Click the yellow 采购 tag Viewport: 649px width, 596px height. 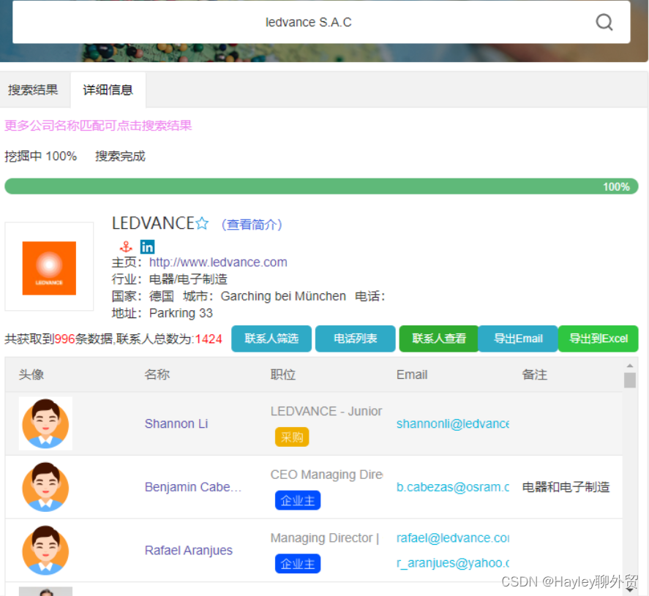tap(292, 437)
